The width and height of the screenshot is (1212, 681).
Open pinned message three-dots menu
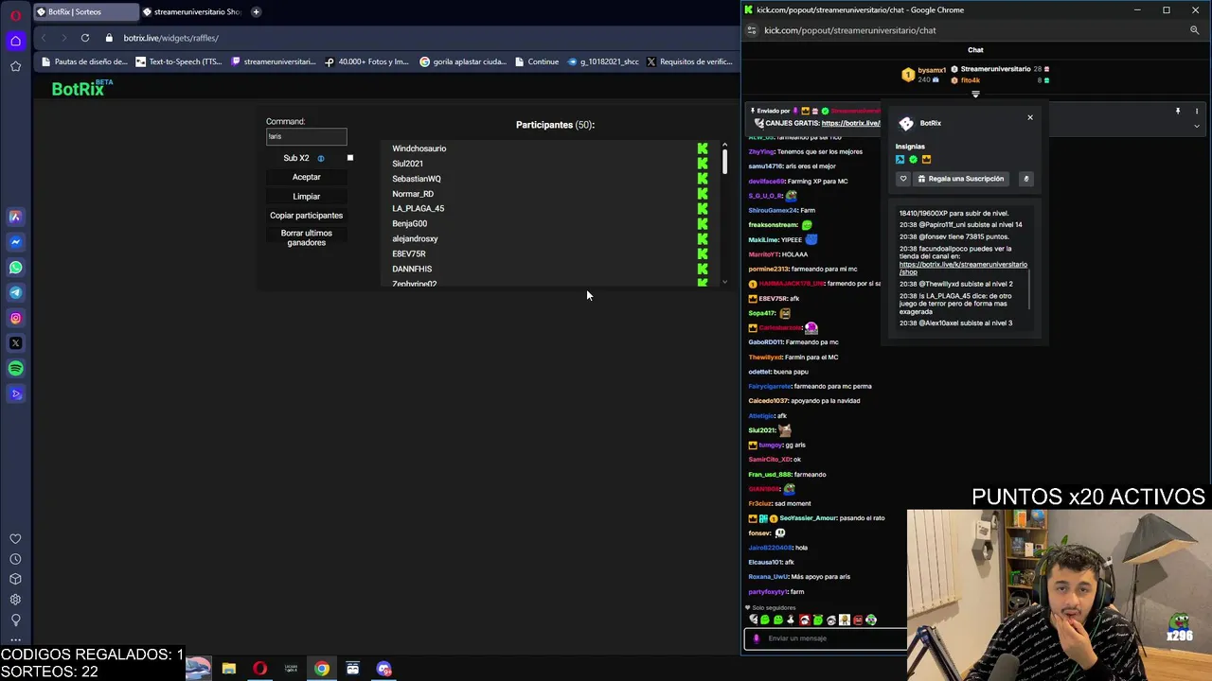pyautogui.click(x=1197, y=112)
